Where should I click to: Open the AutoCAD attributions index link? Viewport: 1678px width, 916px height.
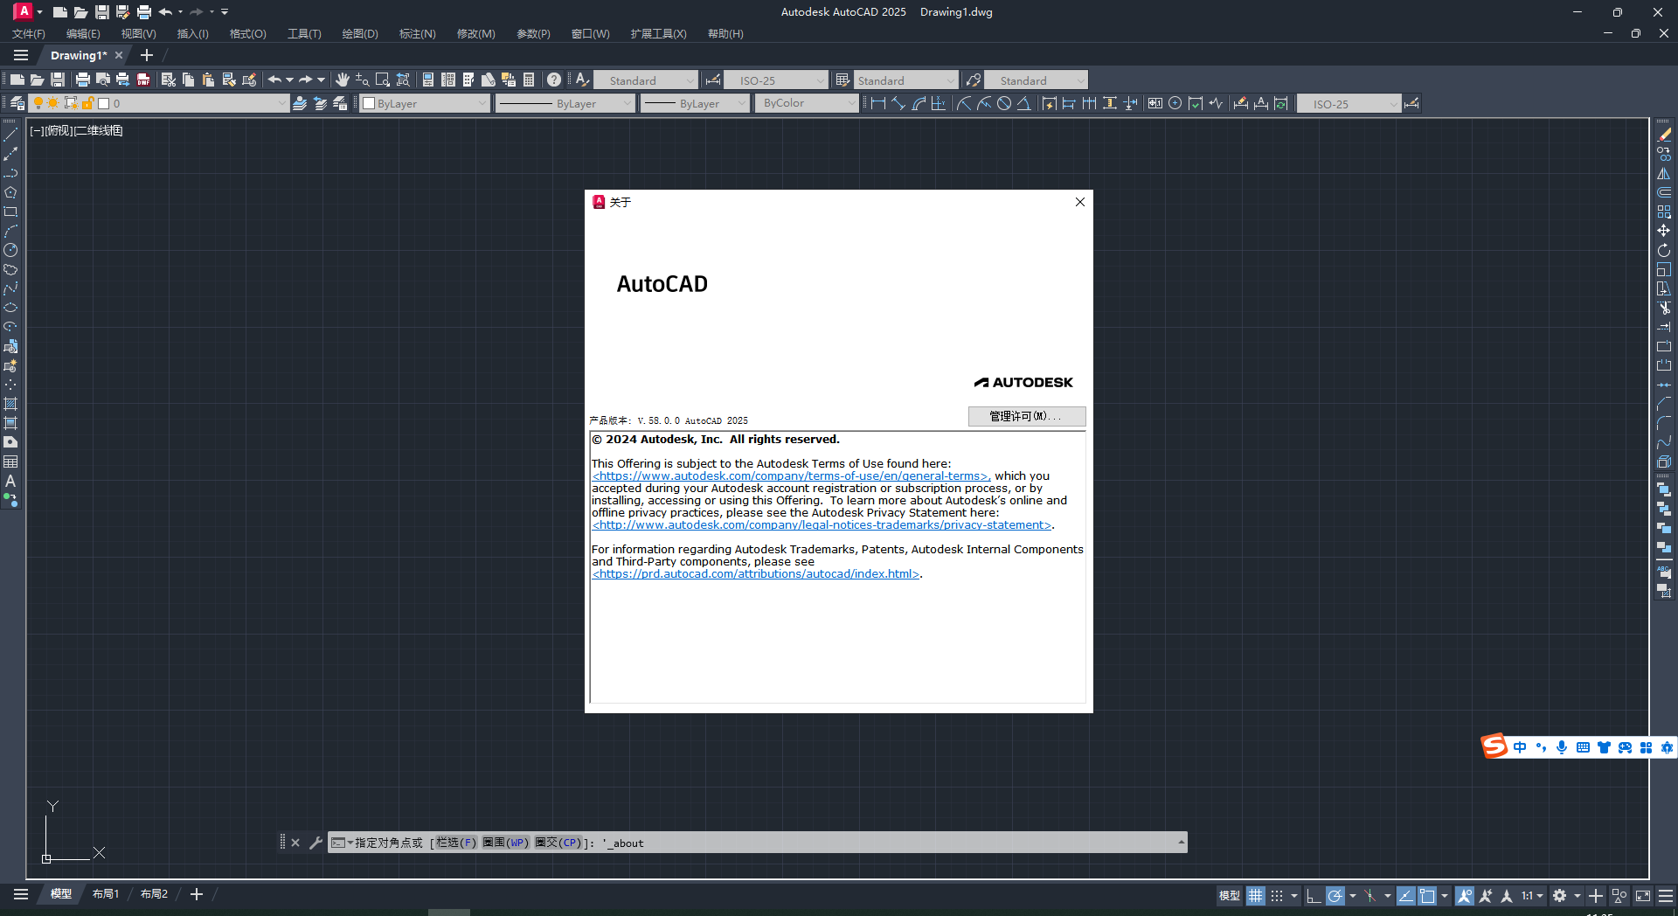[x=756, y=574]
